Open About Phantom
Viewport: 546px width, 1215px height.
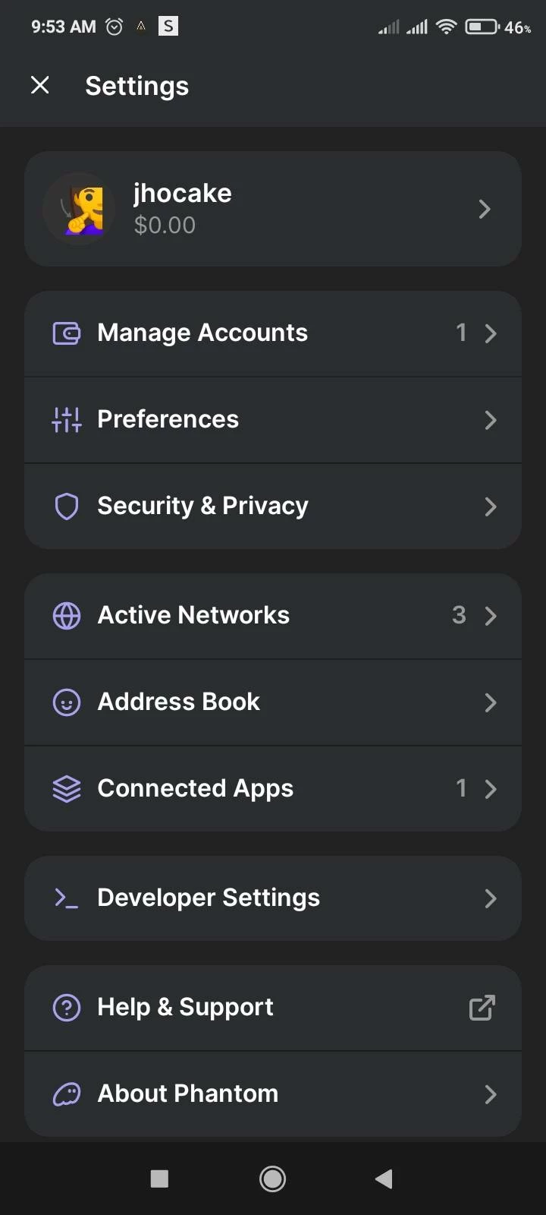[x=273, y=1094]
